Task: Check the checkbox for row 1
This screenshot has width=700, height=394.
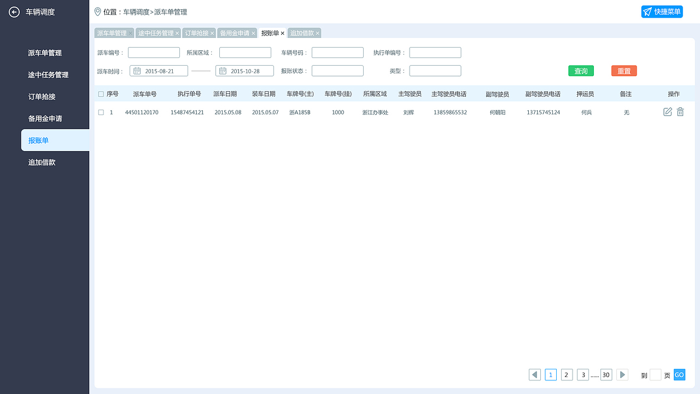Action: point(101,112)
